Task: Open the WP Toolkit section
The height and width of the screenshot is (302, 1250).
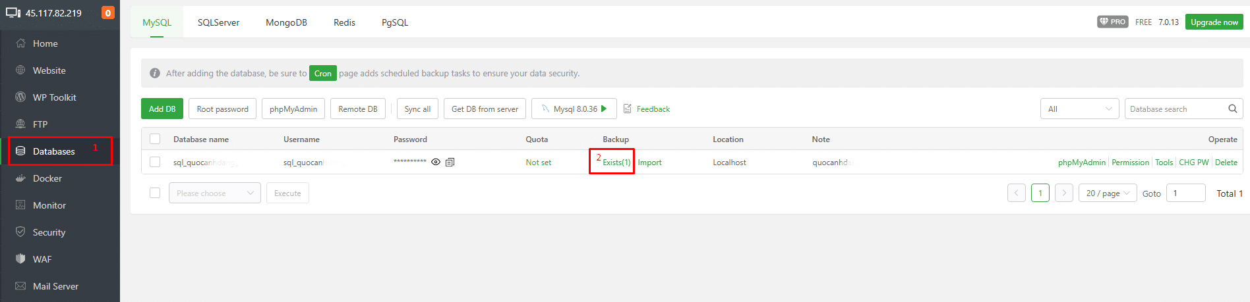Action: pos(54,97)
